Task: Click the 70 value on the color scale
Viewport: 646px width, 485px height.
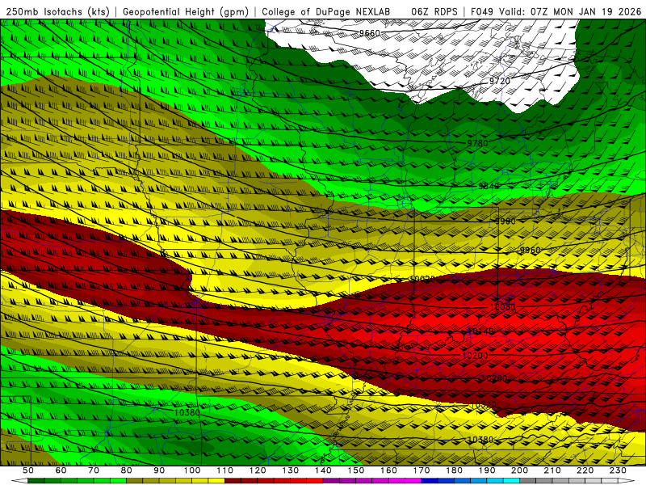Action: [94, 470]
